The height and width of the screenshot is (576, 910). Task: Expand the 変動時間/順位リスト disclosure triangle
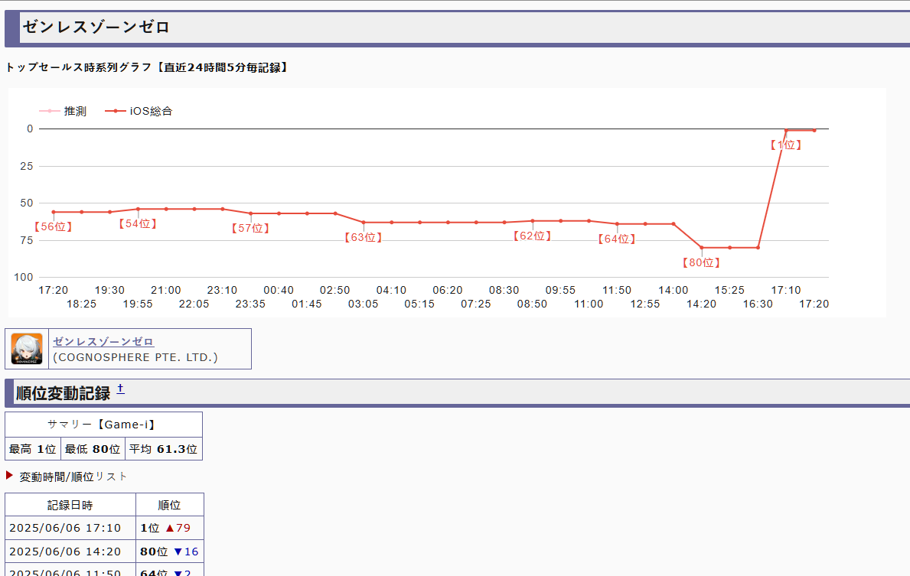point(9,476)
